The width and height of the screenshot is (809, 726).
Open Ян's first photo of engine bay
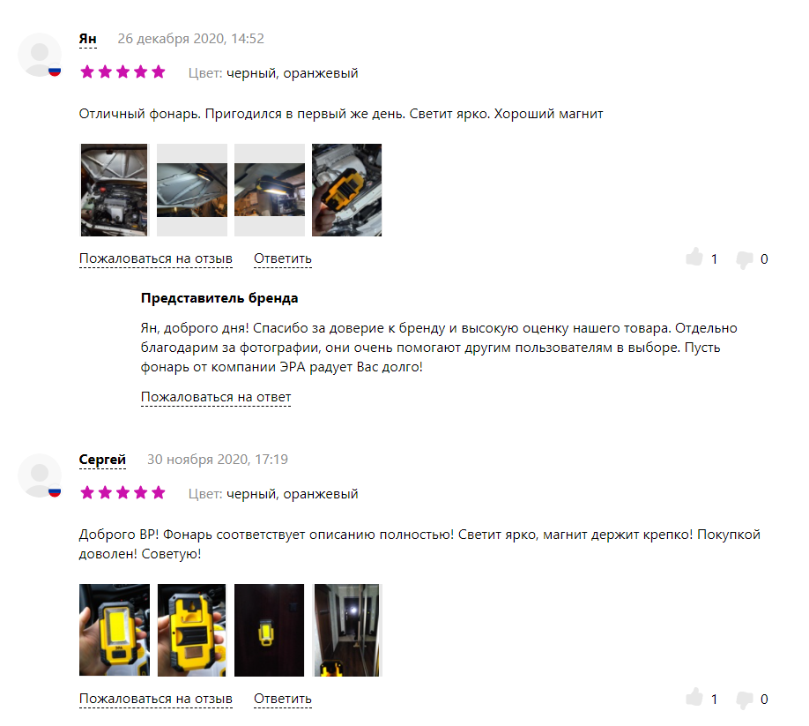pos(114,190)
